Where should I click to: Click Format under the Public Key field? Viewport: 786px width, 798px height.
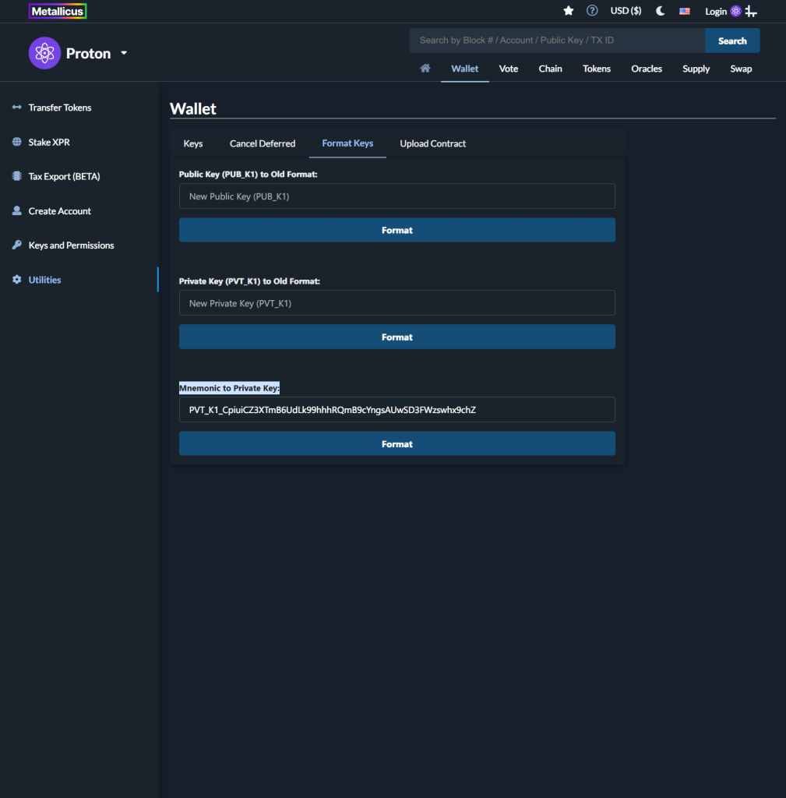[397, 230]
